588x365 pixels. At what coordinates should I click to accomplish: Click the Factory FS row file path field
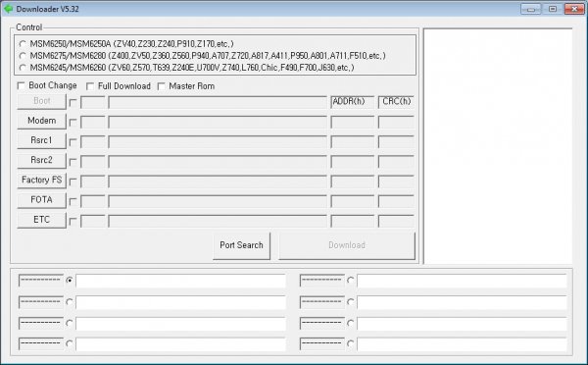click(218, 182)
